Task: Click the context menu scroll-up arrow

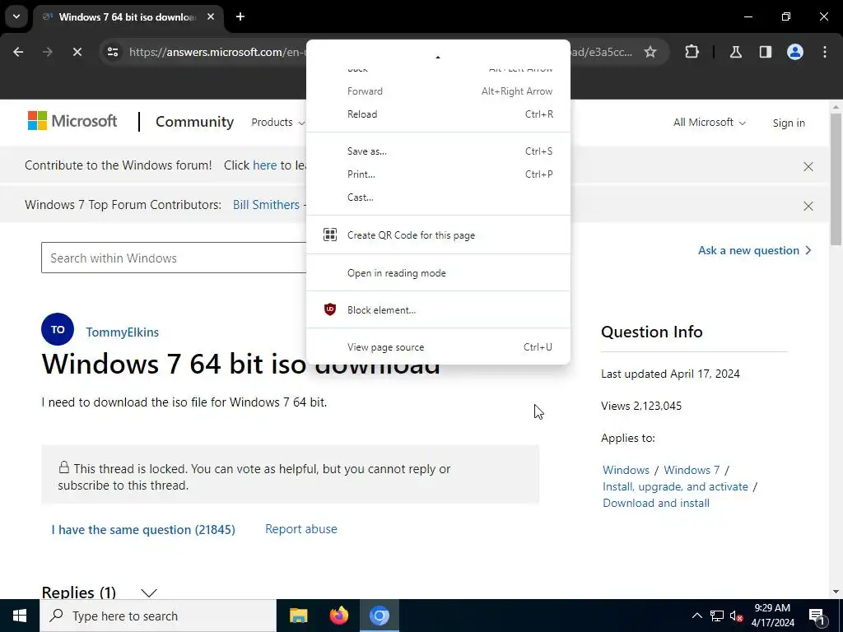Action: (438, 57)
